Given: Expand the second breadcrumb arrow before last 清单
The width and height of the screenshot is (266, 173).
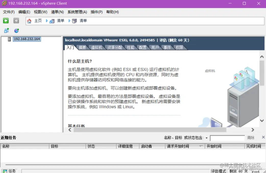Looking at the screenshot, I should [x=69, y=21].
